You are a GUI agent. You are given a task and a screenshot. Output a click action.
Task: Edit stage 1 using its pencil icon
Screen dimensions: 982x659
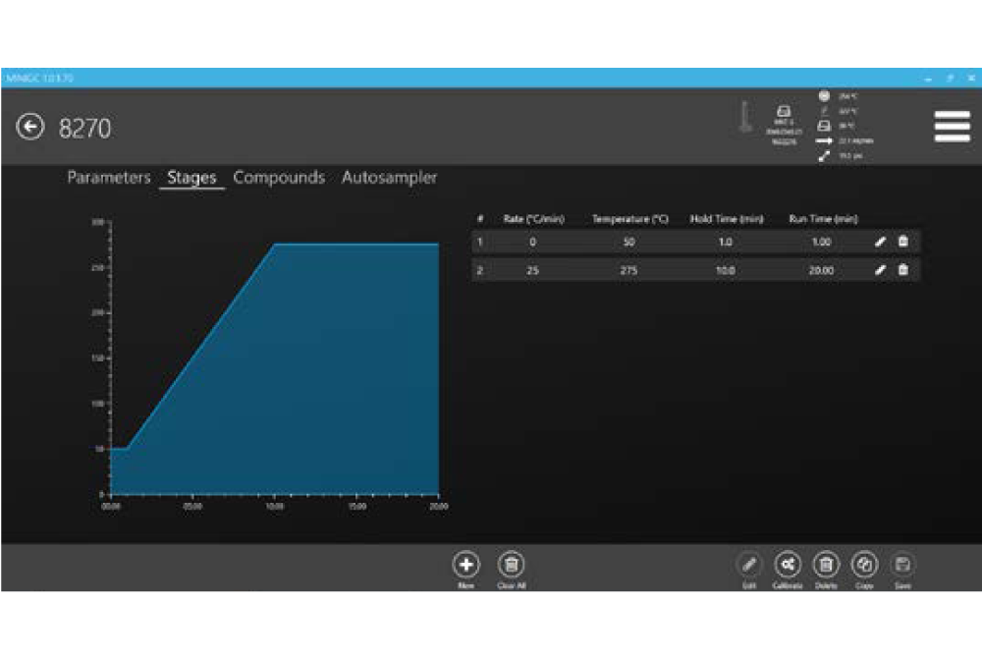point(880,242)
